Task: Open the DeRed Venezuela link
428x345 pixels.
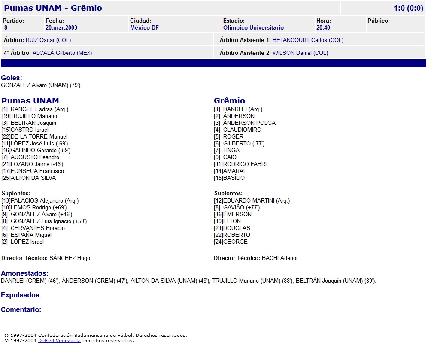Action: [59, 340]
